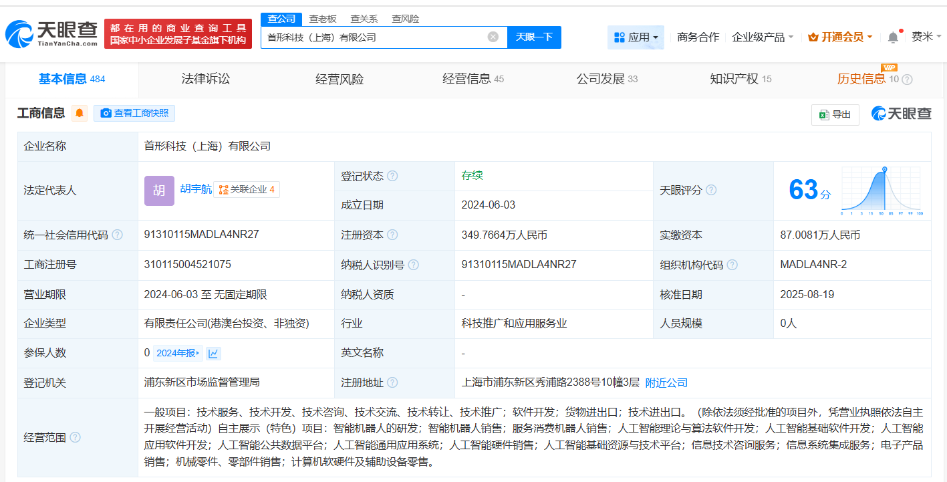Click registration number 310115004521075
This screenshot has height=482, width=947.
point(188,265)
